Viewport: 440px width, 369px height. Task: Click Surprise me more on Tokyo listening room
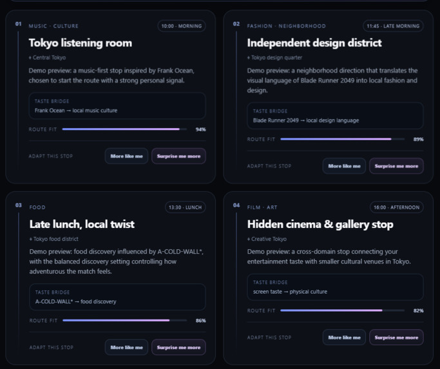(x=178, y=156)
